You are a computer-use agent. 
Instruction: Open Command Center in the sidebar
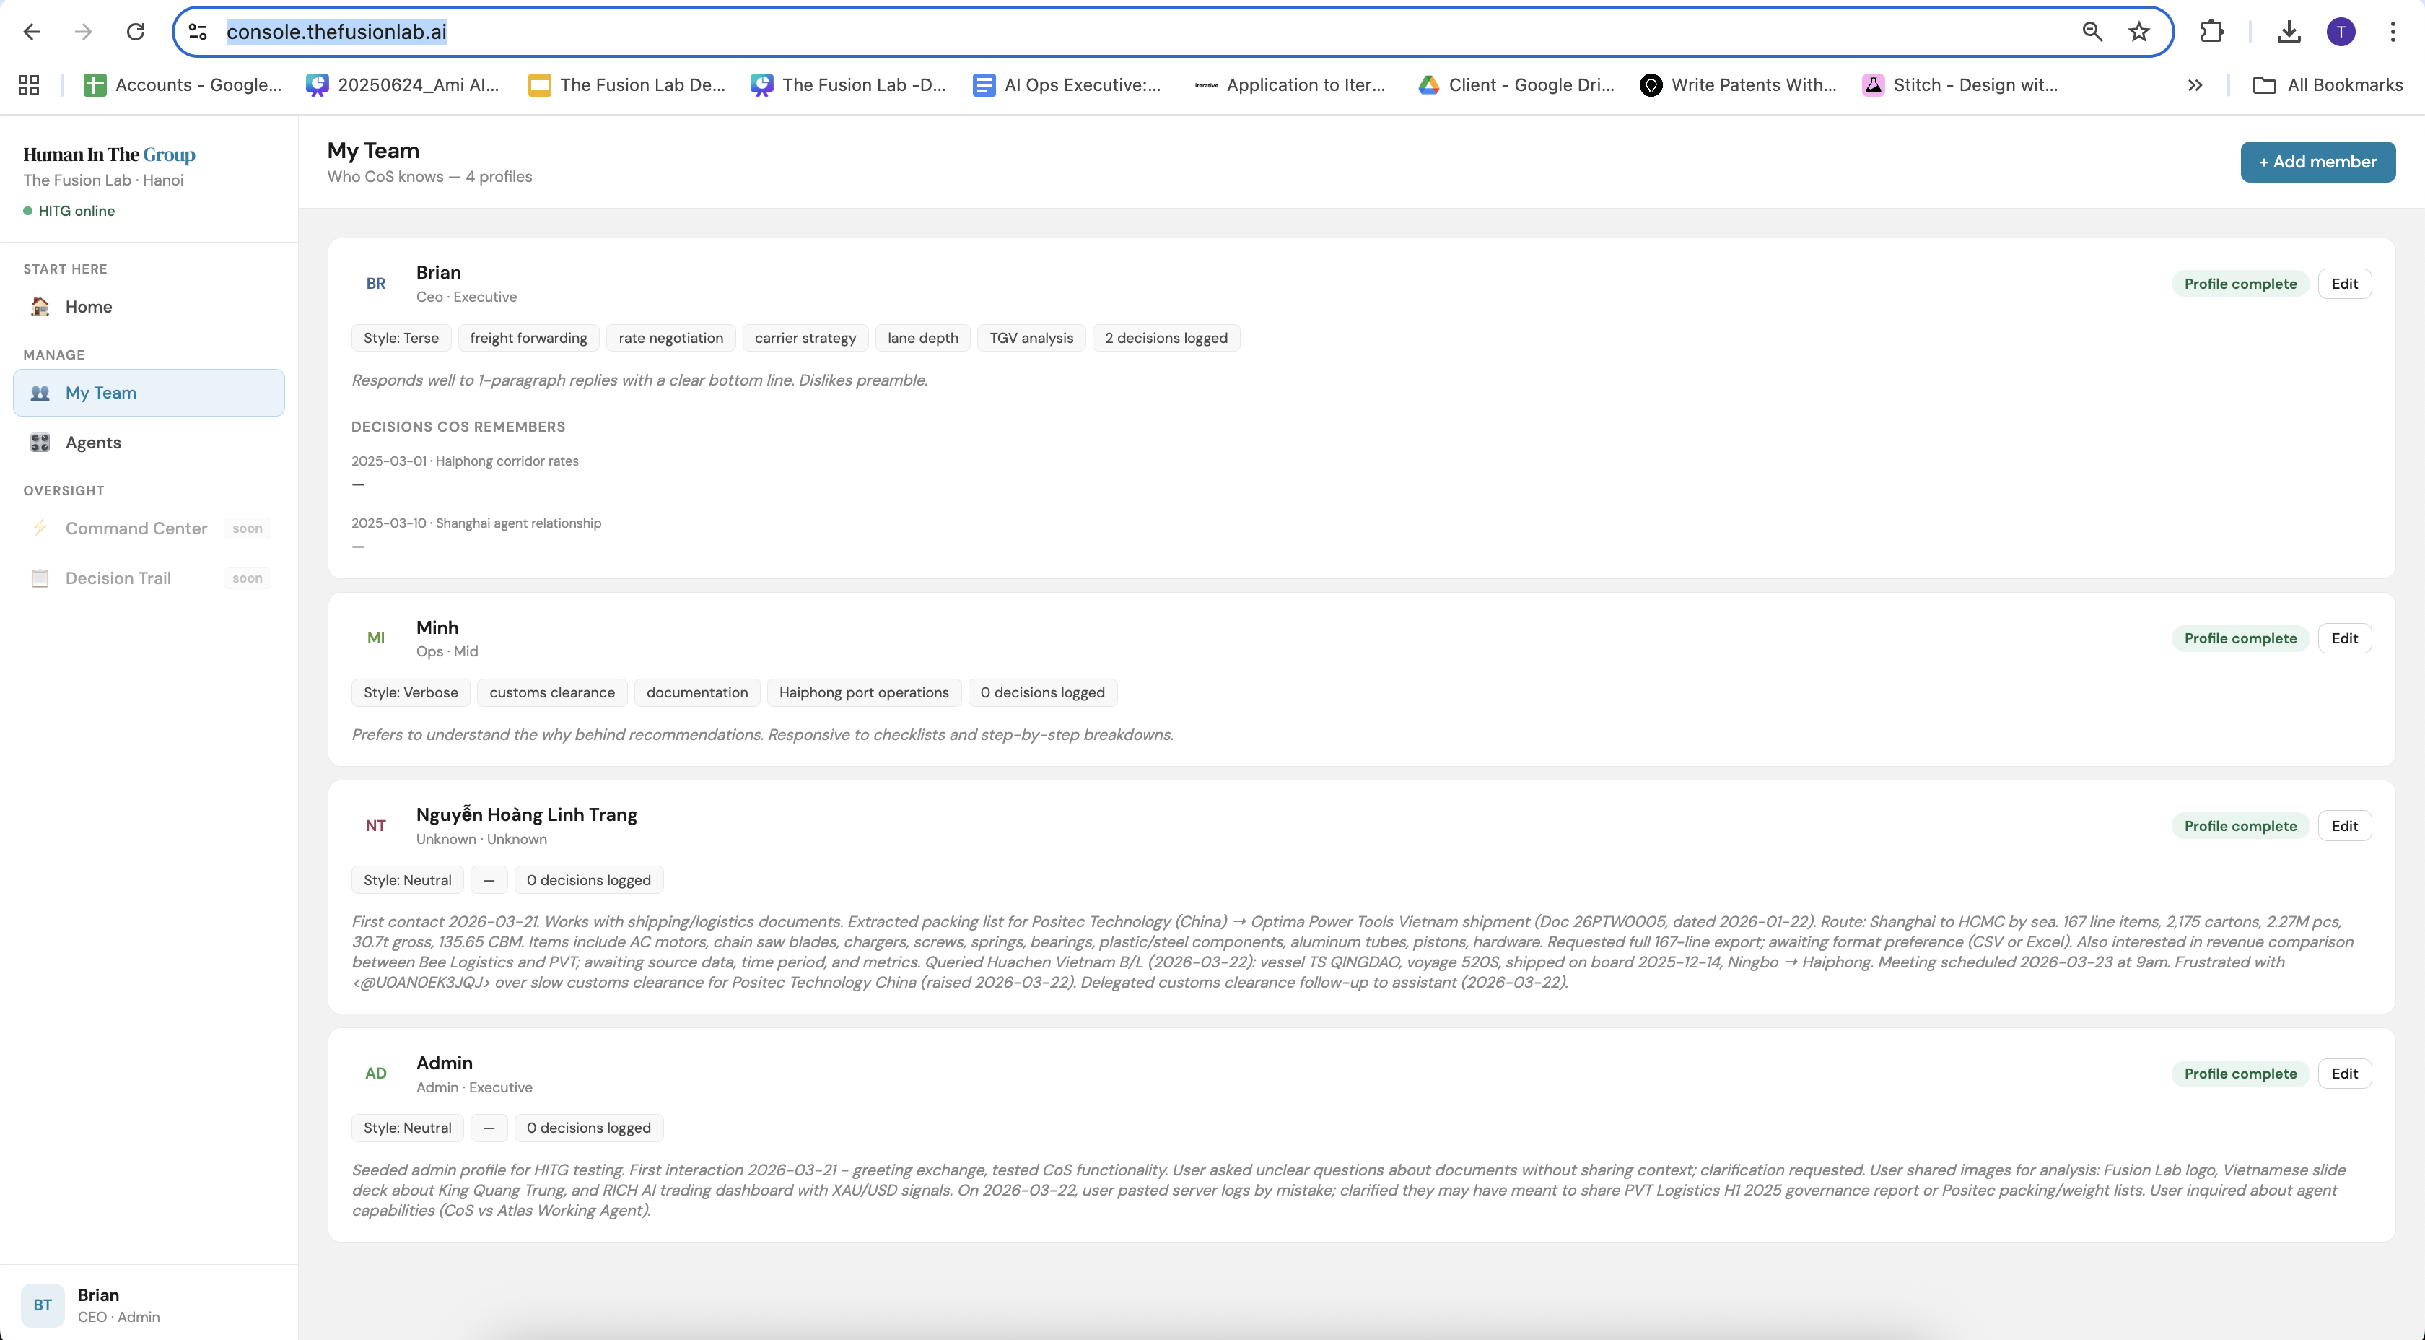[149, 528]
